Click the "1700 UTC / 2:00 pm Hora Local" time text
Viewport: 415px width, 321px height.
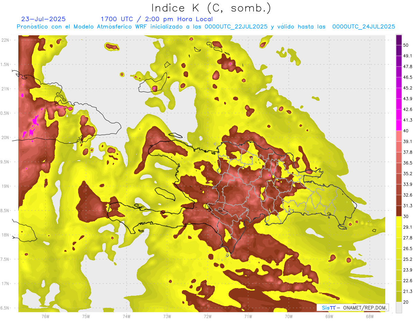157,19
